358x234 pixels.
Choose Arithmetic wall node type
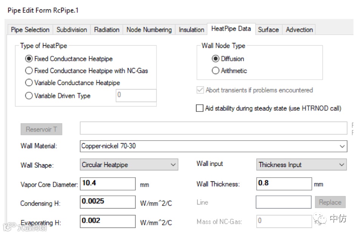[215, 71]
